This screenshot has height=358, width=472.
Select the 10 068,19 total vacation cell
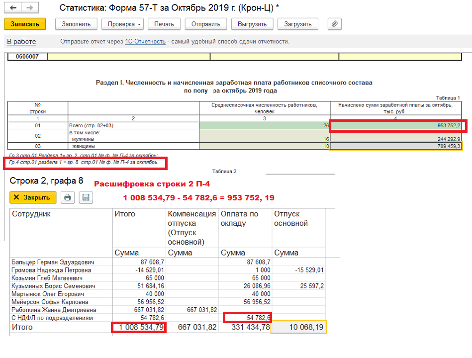click(298, 327)
